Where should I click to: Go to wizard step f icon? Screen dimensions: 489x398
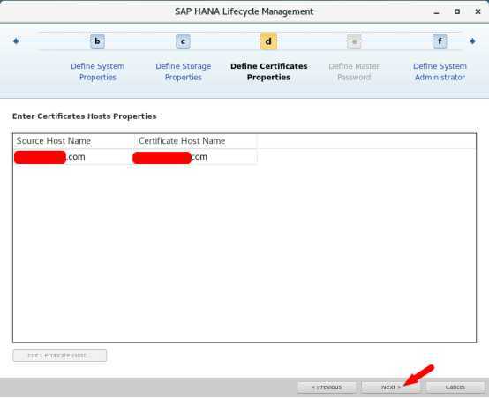[x=440, y=41]
